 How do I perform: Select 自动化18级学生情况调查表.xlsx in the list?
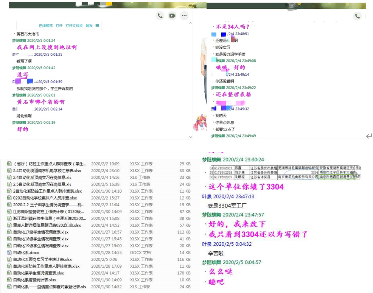click(41, 239)
